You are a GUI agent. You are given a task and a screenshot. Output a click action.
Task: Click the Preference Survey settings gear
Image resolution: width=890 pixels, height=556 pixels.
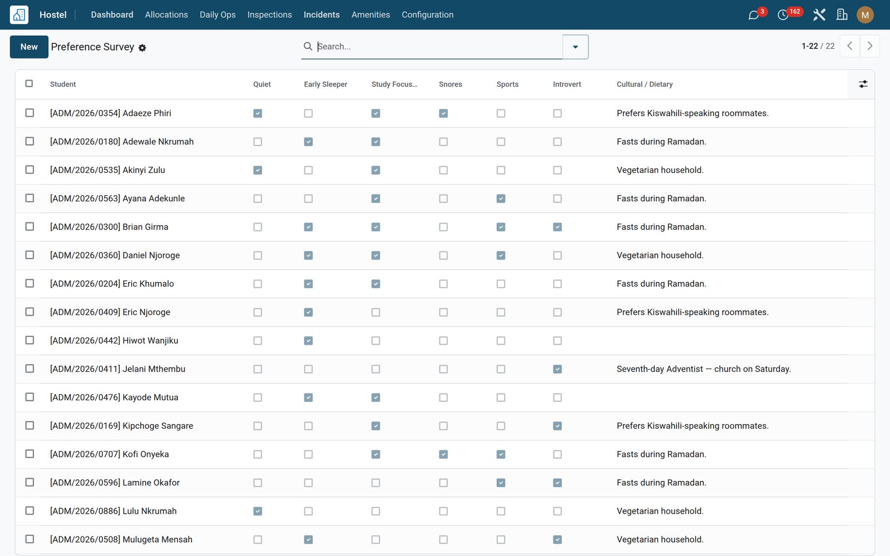coord(142,48)
